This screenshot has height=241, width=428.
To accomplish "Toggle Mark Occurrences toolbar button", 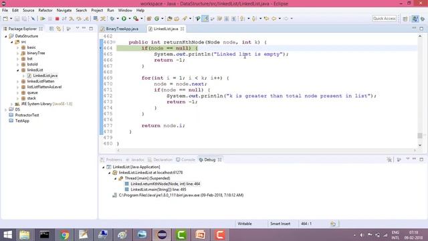I will click(205, 19).
